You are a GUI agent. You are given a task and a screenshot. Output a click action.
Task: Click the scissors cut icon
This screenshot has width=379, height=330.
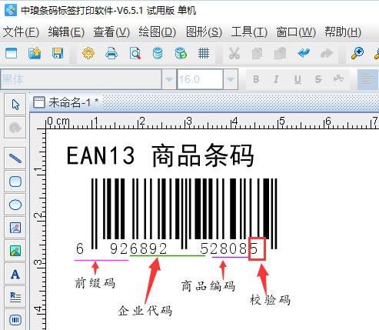pyautogui.click(x=234, y=53)
